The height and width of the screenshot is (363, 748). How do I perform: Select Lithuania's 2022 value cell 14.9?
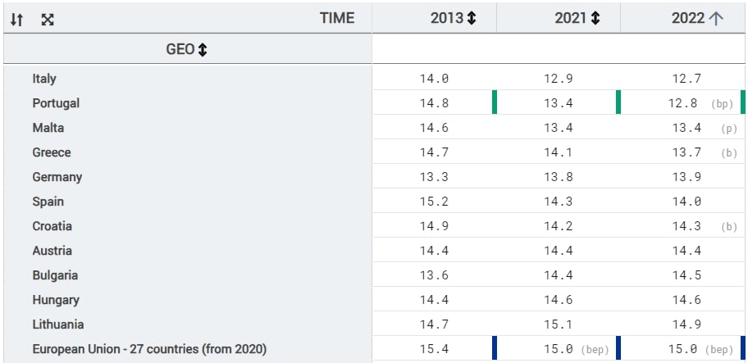[x=686, y=324]
